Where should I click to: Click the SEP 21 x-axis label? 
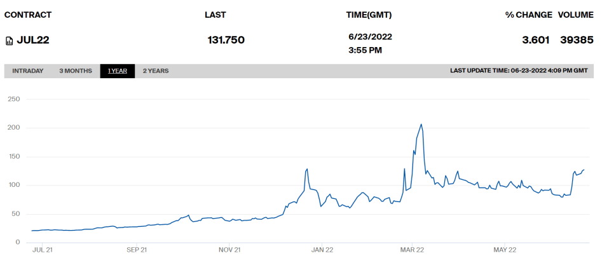(x=137, y=250)
